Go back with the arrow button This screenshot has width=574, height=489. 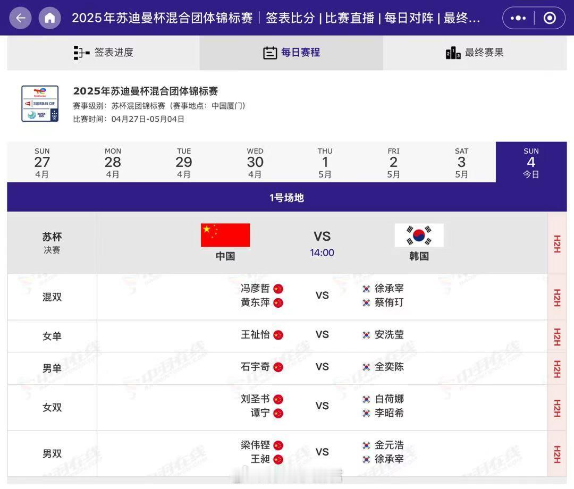(x=21, y=18)
